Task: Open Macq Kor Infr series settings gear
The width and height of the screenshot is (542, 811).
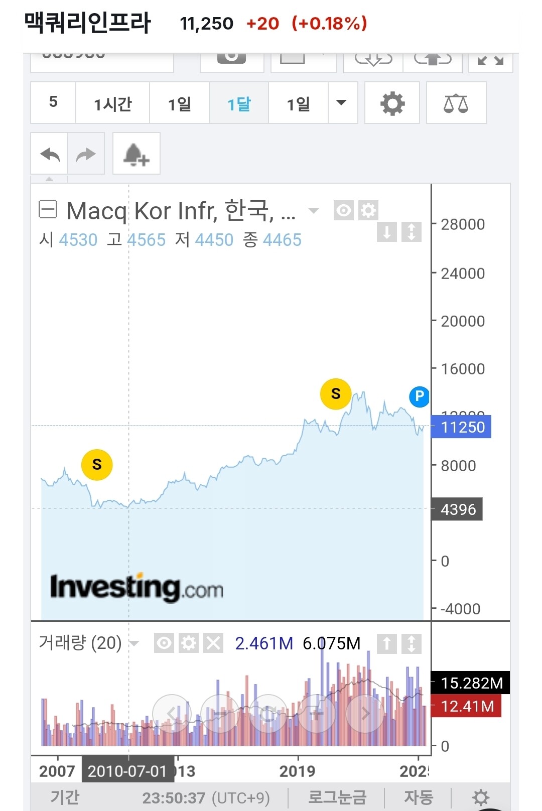Action: (x=368, y=210)
